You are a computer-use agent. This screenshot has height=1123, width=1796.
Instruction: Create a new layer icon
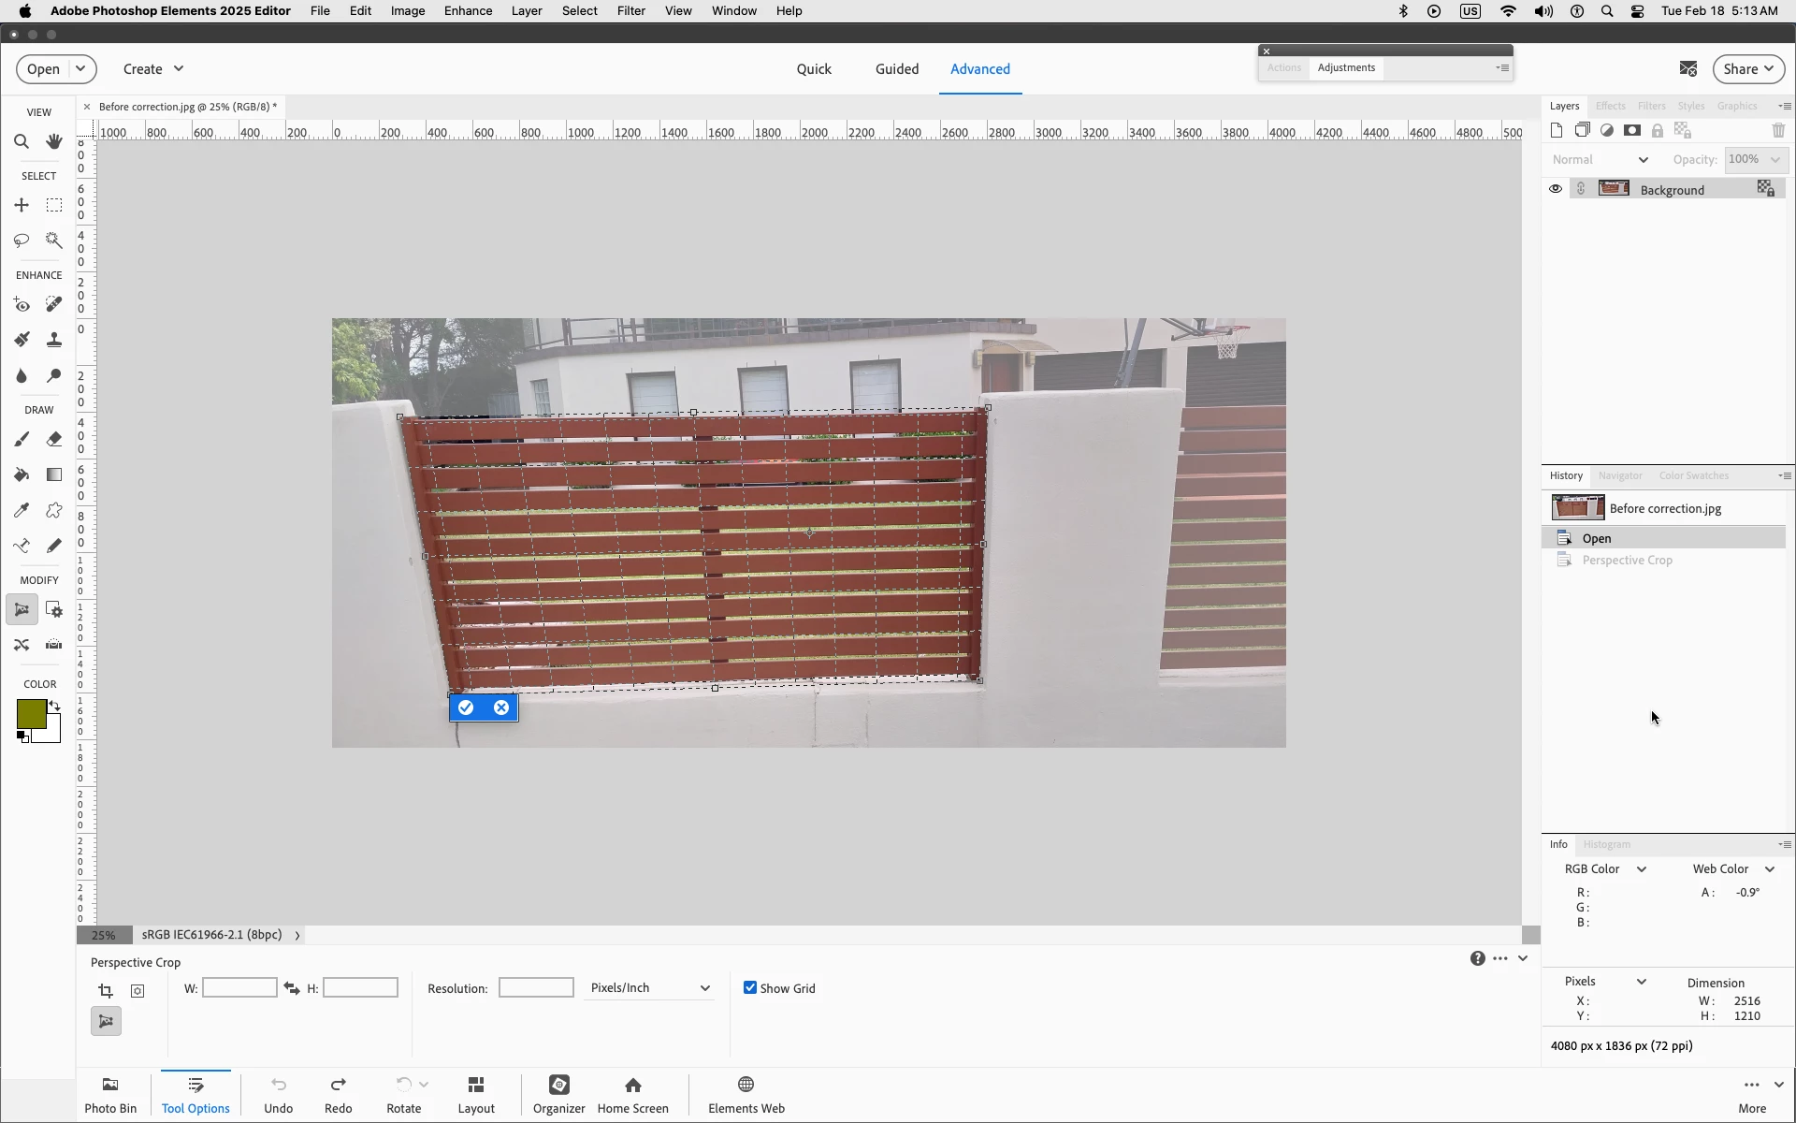[1557, 131]
